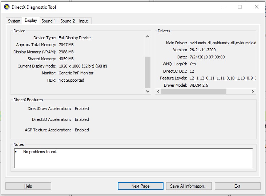
Task: Click the Next Page button
Action: point(141,186)
